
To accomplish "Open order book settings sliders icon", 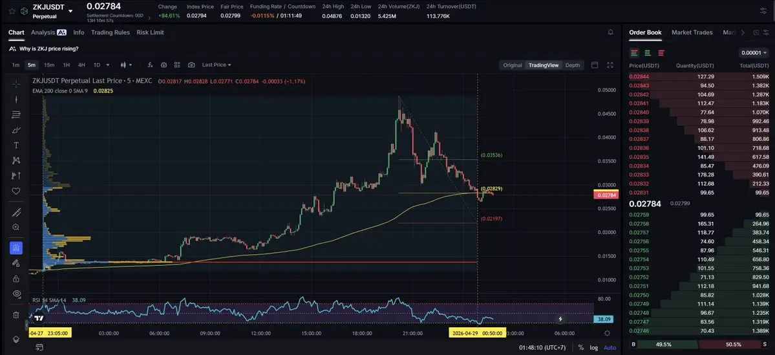I will [765, 32].
